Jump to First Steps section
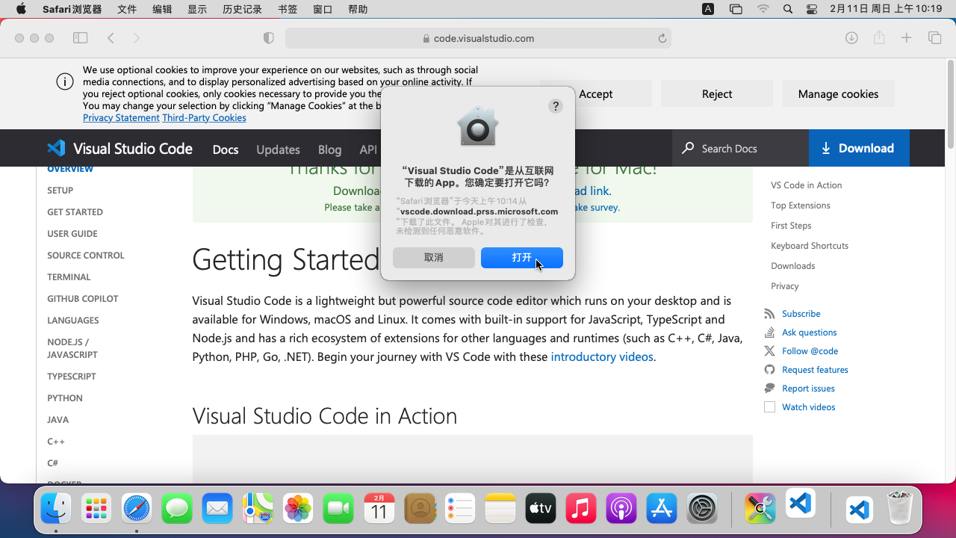Viewport: 956px width, 538px height. pyautogui.click(x=791, y=226)
